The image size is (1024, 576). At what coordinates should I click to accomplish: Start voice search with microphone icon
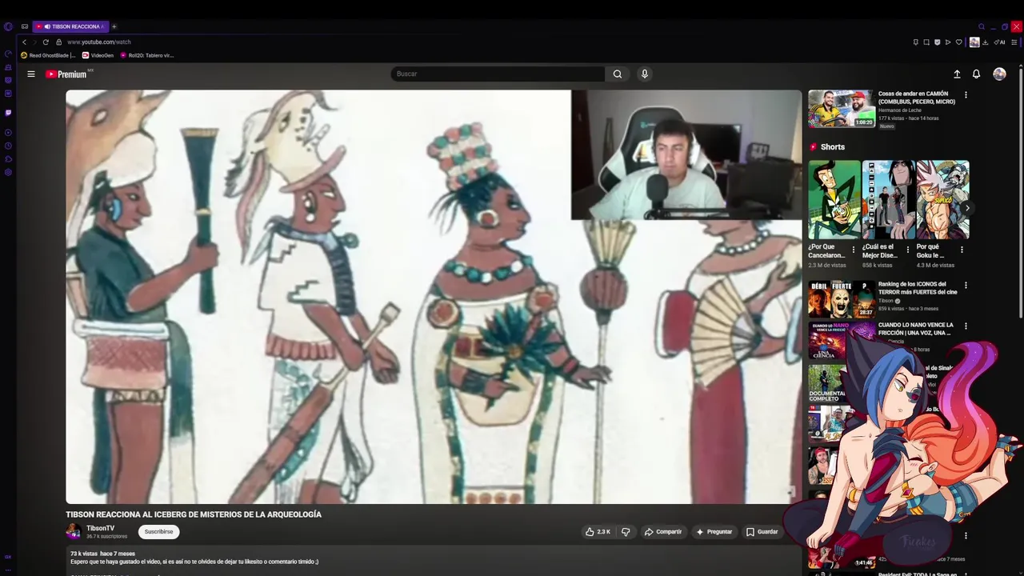click(645, 74)
